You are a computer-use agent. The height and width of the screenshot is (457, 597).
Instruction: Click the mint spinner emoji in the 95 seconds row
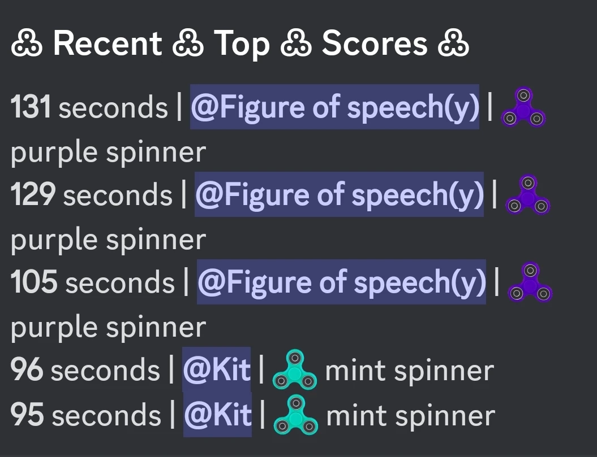pos(297,416)
